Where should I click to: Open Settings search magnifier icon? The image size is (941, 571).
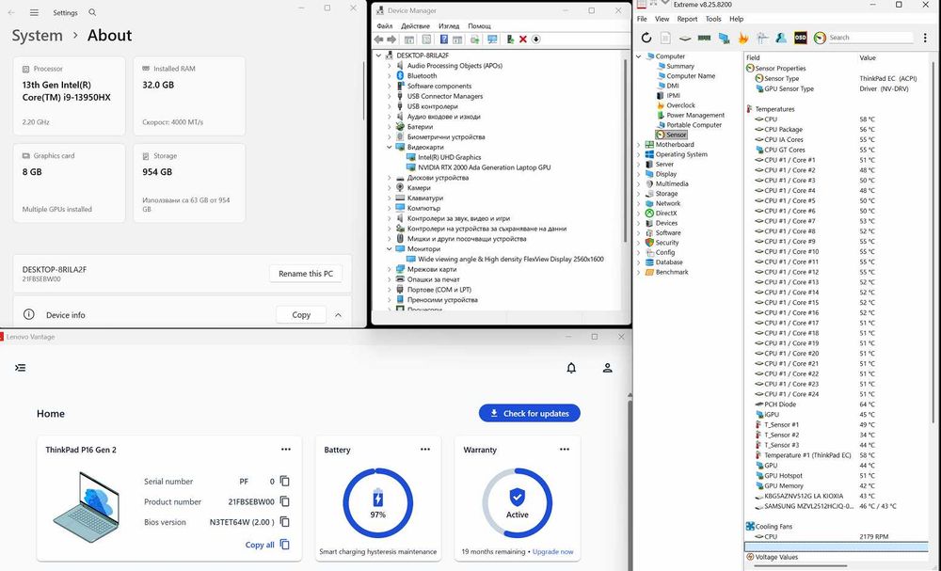tap(92, 12)
